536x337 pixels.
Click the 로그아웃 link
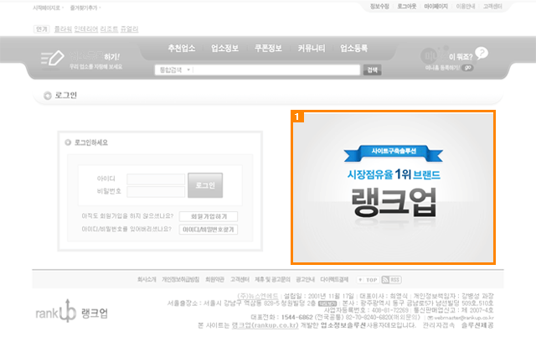(407, 7)
